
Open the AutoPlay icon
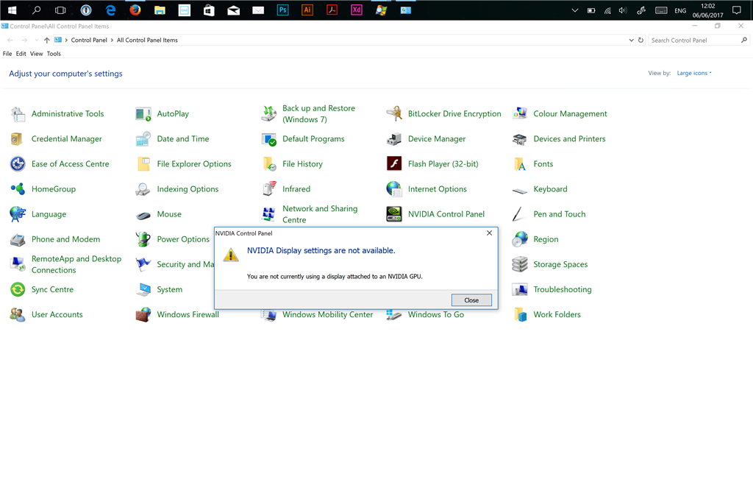(143, 114)
